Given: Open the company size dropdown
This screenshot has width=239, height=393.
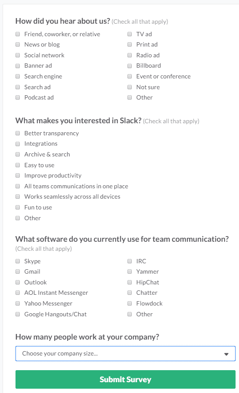Looking at the screenshot, I should click(125, 353).
